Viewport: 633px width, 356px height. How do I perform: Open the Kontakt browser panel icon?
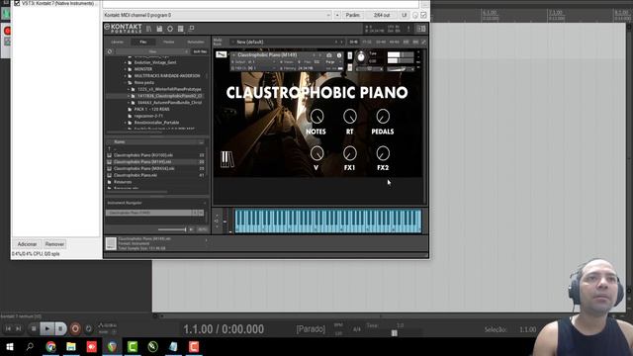coord(149,29)
